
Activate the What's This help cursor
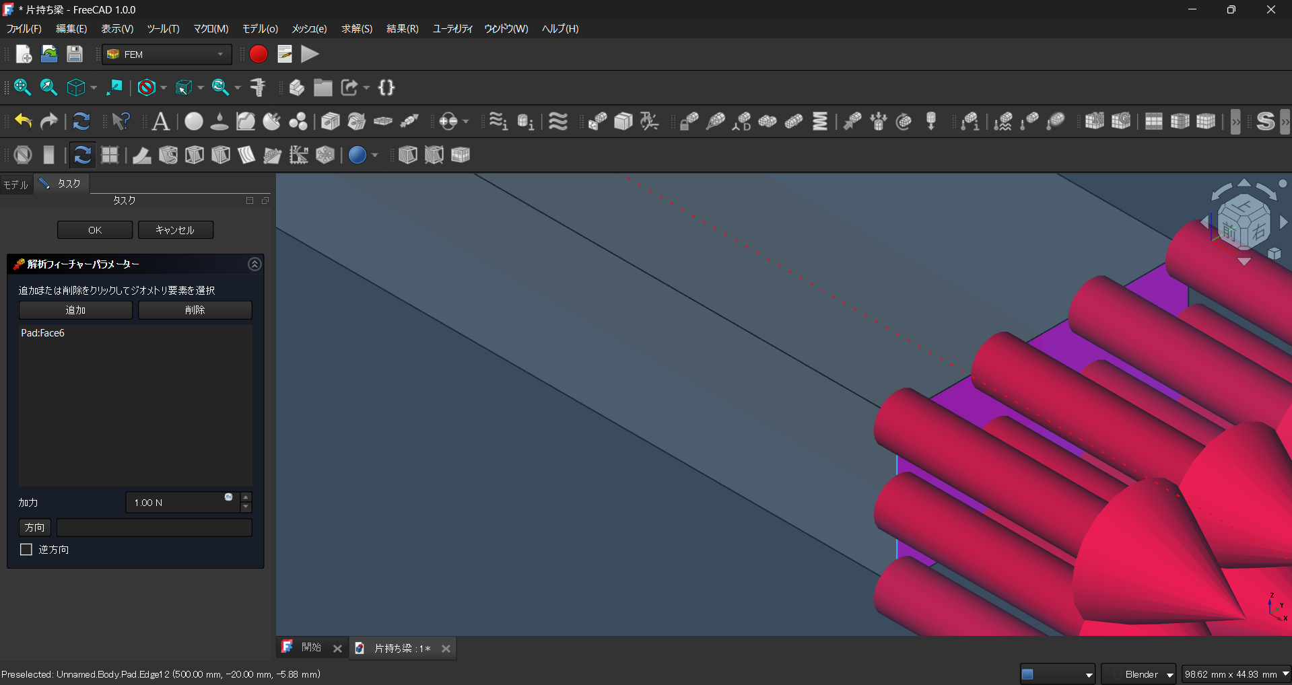point(121,121)
